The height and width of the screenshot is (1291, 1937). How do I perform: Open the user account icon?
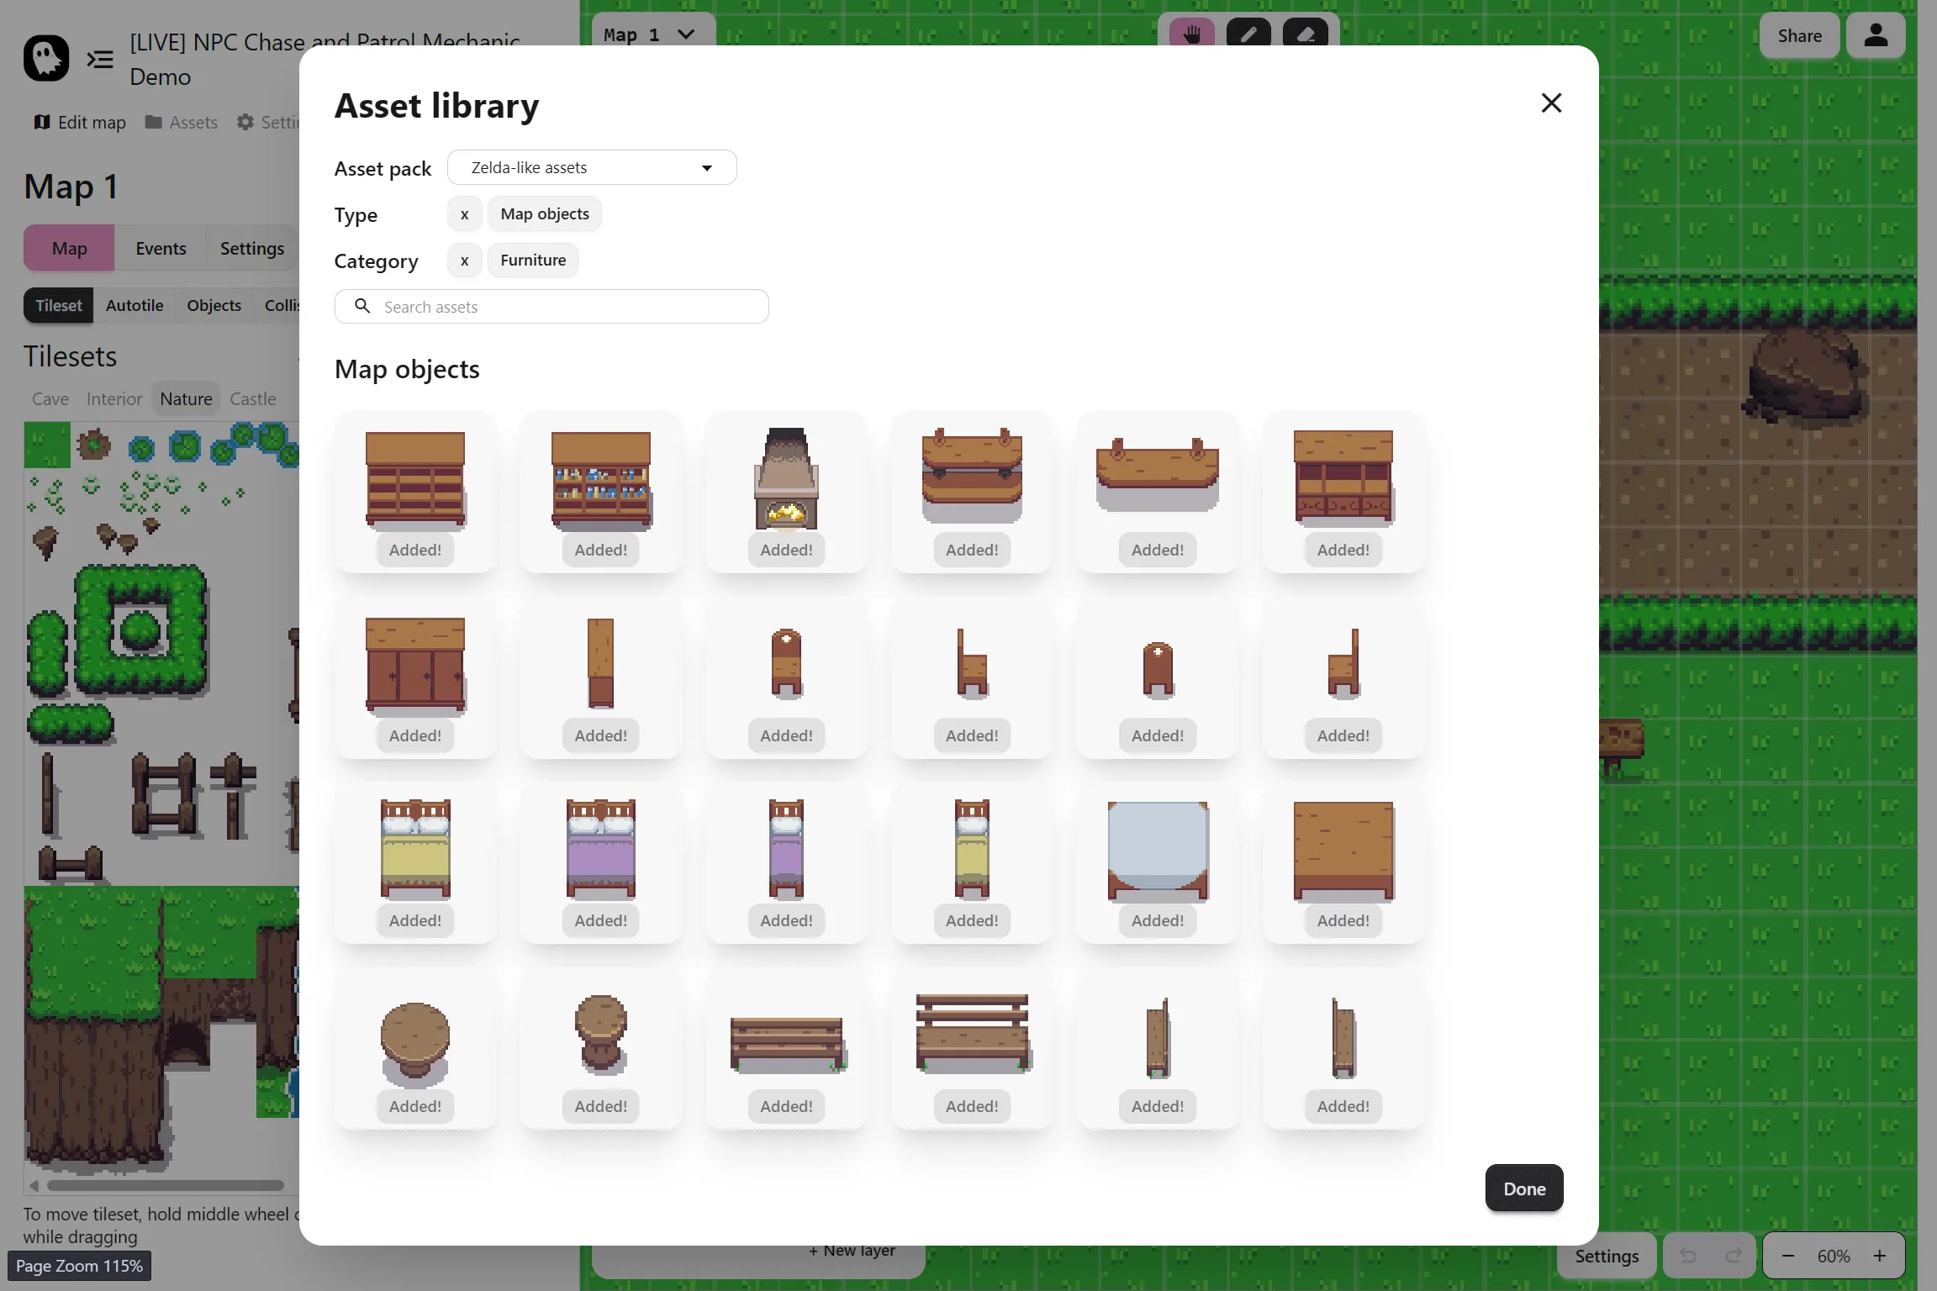pyautogui.click(x=1876, y=36)
